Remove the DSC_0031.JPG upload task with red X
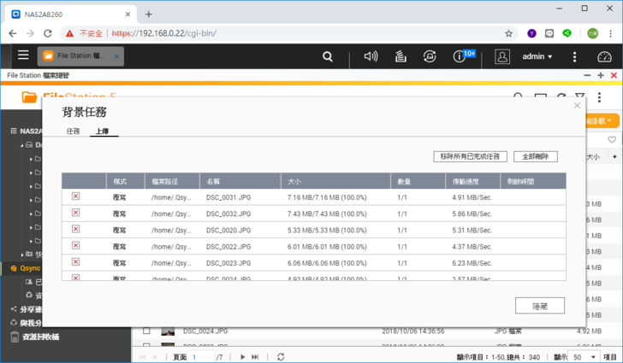 coord(75,196)
